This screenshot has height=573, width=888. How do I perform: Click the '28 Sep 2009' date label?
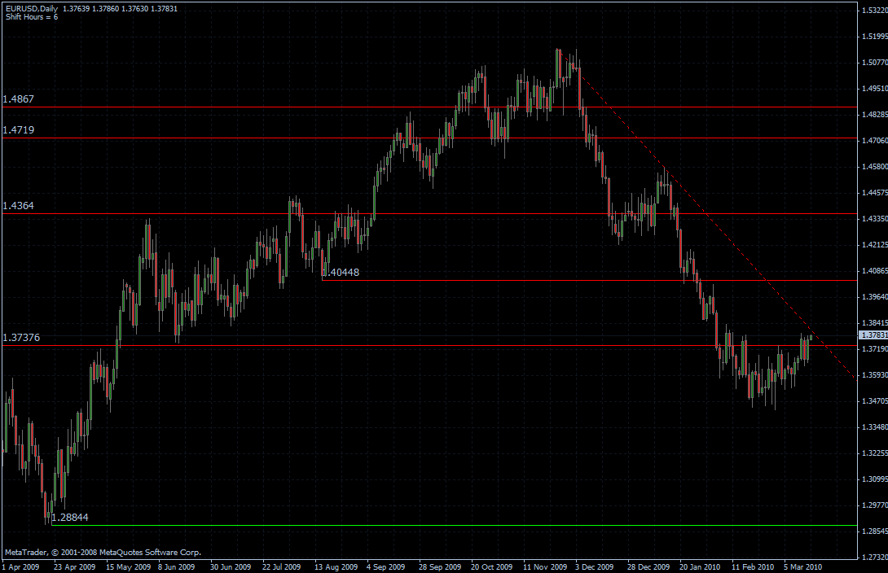tap(440, 566)
